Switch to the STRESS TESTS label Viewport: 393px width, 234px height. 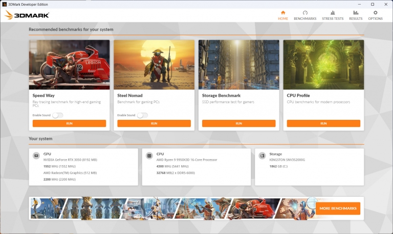[x=333, y=18]
